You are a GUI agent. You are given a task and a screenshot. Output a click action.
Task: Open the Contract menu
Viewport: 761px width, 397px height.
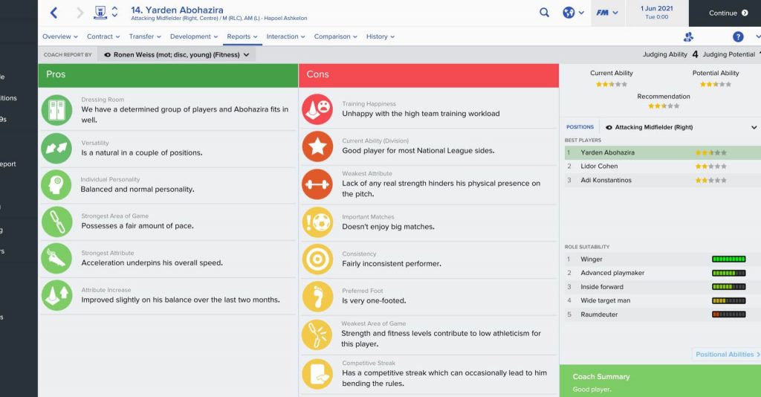[x=103, y=36]
